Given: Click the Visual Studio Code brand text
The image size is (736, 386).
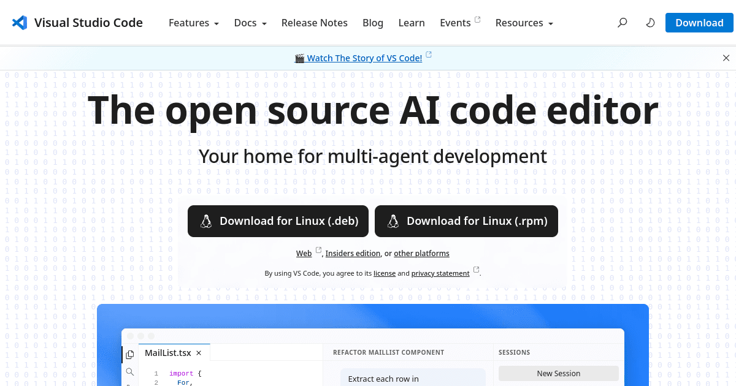Looking at the screenshot, I should [88, 23].
